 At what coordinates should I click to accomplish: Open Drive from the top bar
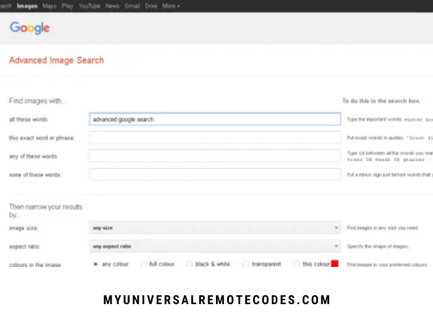[x=151, y=6]
